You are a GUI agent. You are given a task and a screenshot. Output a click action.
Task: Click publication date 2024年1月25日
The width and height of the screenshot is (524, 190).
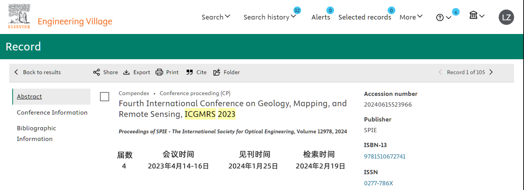coord(253,166)
